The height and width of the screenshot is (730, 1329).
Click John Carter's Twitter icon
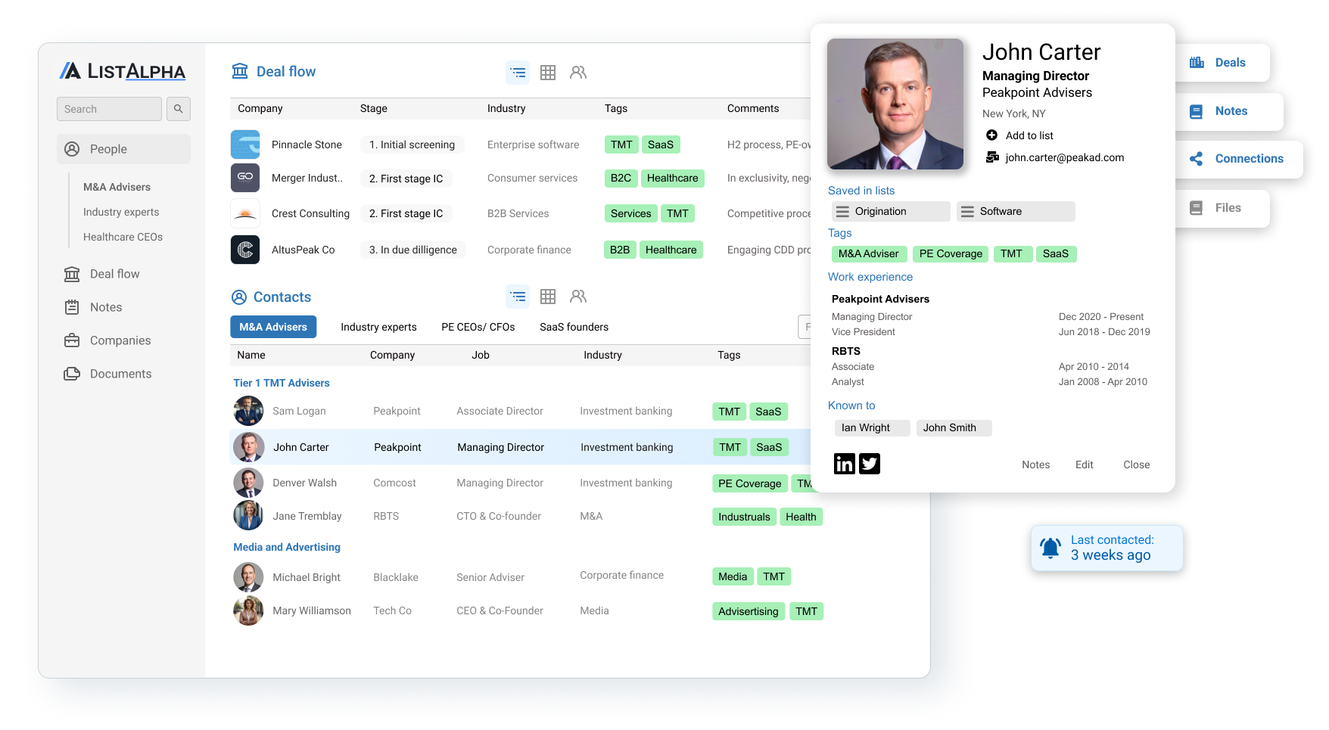(870, 464)
